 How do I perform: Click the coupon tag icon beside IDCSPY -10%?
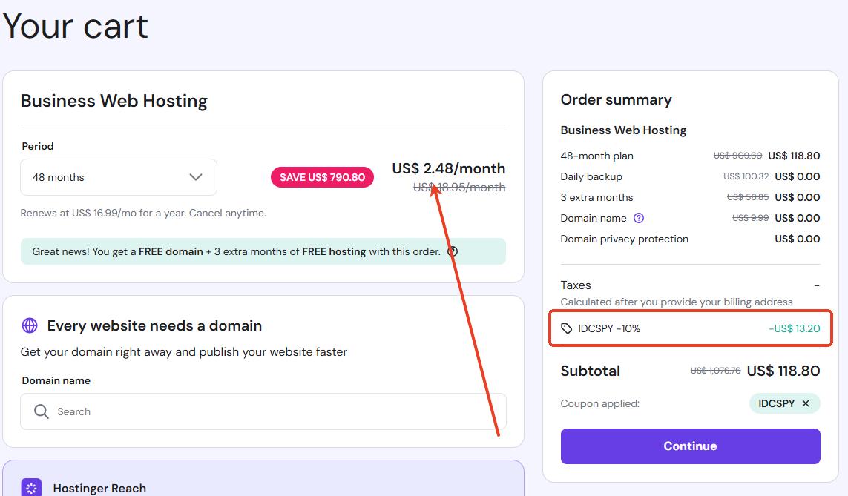567,328
